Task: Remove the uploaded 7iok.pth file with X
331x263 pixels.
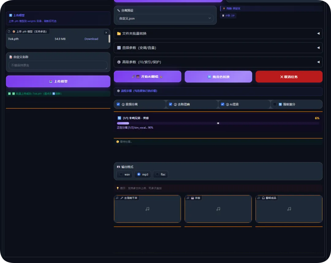Action: point(106,32)
